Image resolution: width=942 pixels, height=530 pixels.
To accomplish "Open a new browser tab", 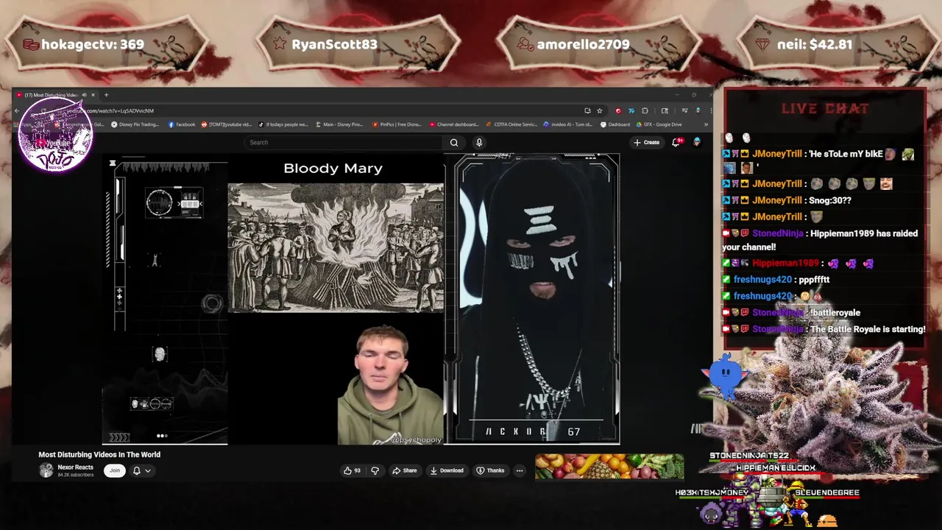I will coord(106,95).
